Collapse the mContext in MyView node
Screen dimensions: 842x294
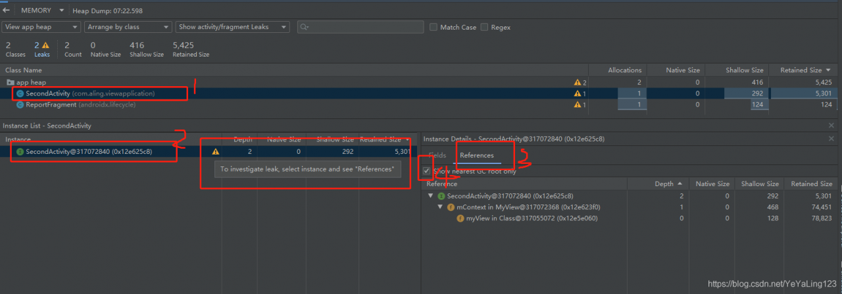(x=441, y=207)
